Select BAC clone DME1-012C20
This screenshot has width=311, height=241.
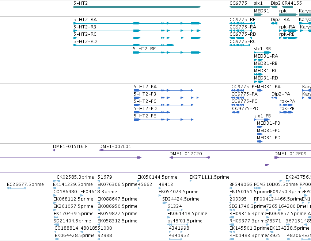point(190,158)
